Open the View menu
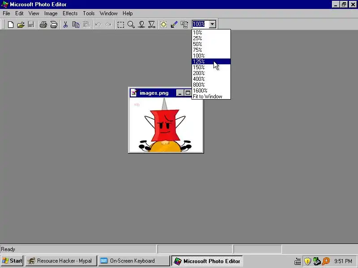 [34, 13]
